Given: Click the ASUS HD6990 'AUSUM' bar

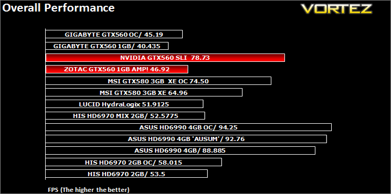Looking at the screenshot, I should 186,139.
